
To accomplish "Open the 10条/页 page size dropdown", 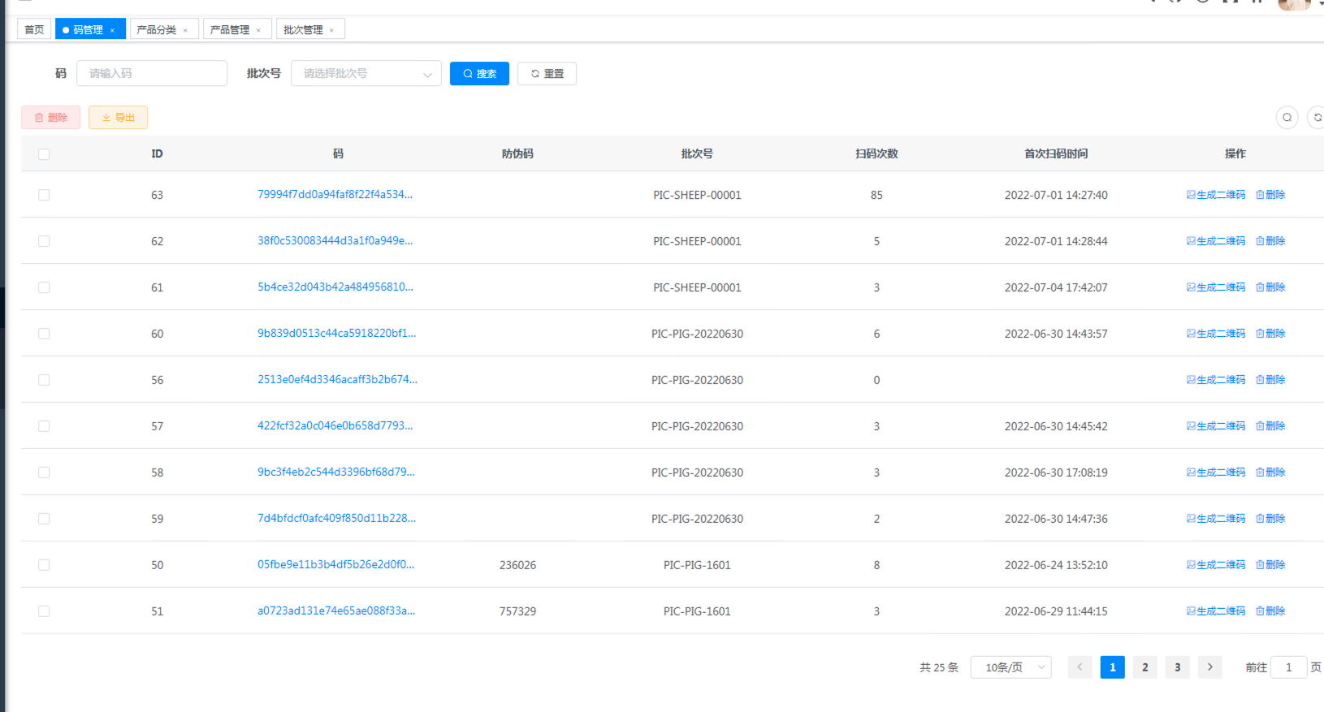I will point(1010,667).
